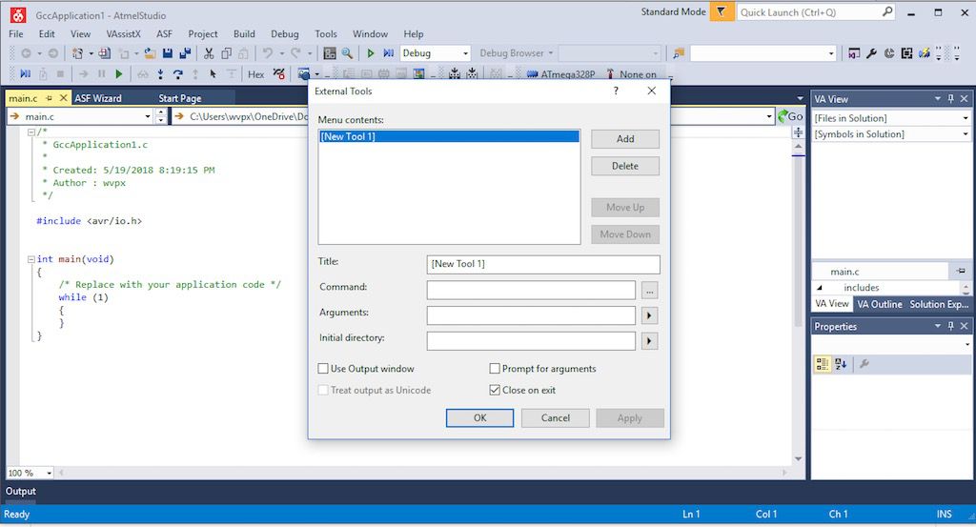Click the Categorized icon in Properties
976x527 pixels.
tap(823, 364)
